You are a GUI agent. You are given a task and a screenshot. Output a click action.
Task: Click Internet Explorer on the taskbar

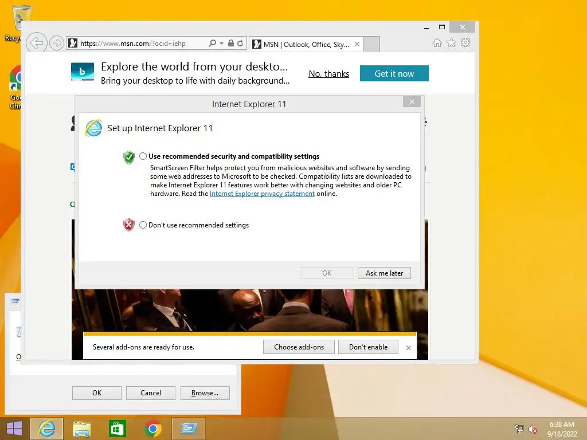coord(46,429)
